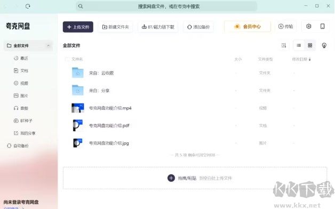Image resolution: width=335 pixels, height=209 pixels.
Task: Click the 夸克网盘 logo title
Action: (x=18, y=26)
